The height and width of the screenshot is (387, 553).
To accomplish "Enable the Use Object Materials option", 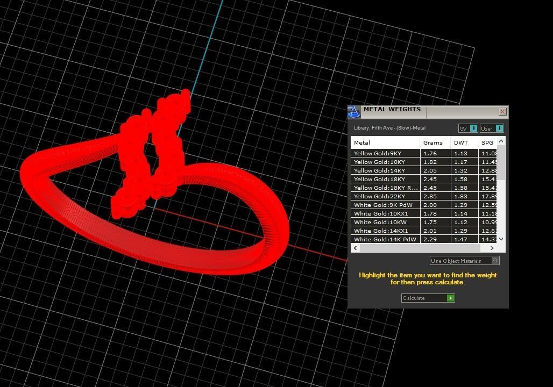I will tap(464, 261).
